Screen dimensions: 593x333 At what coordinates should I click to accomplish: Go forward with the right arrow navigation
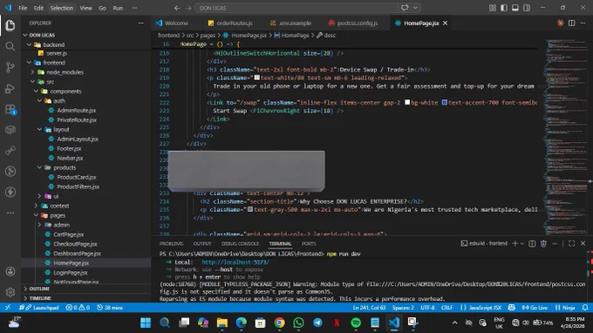(188, 8)
